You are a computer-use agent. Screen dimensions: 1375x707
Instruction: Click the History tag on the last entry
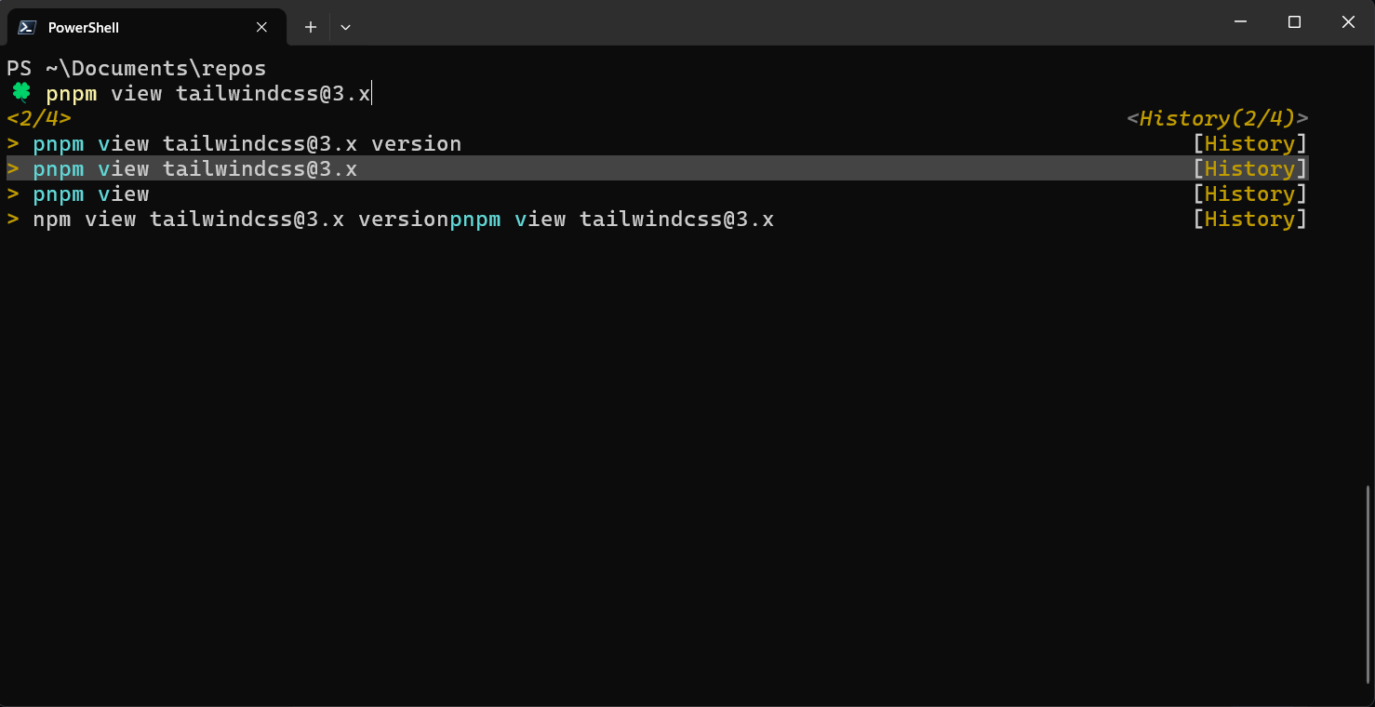pyautogui.click(x=1249, y=220)
